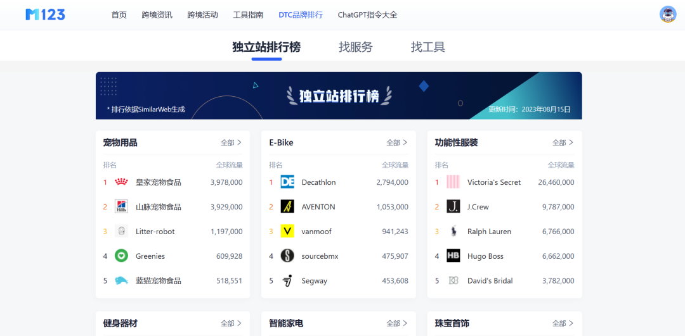Expand all smart home appliance rankings
685x336 pixels.
(x=397, y=323)
